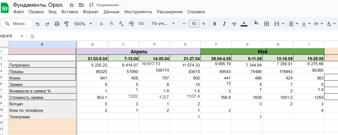
Task: Toggle strikethrough formatting
Action: tap(234, 24)
